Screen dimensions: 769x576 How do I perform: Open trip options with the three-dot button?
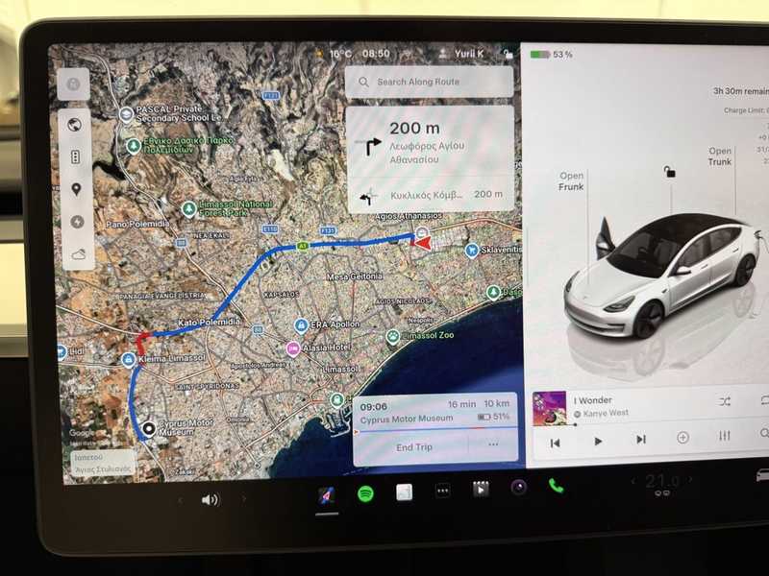pos(493,444)
